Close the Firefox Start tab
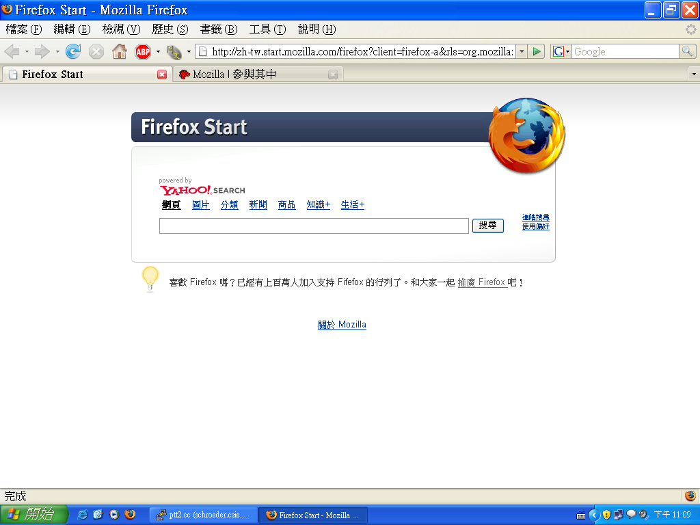700x525 pixels. pyautogui.click(x=162, y=75)
